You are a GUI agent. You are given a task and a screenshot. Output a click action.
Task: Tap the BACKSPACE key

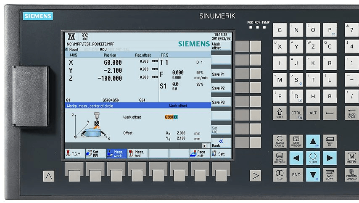click(352, 113)
